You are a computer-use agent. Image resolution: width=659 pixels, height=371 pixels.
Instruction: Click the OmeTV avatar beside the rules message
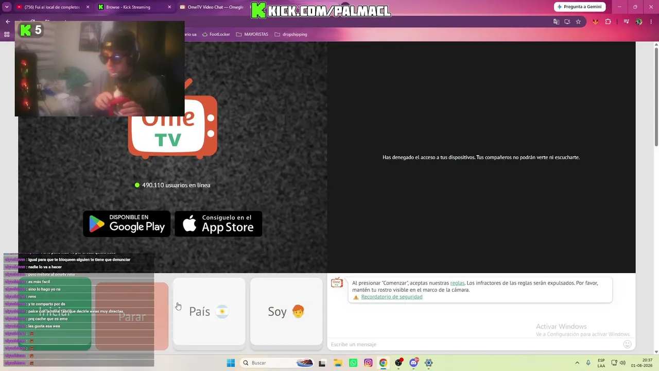[x=337, y=283]
